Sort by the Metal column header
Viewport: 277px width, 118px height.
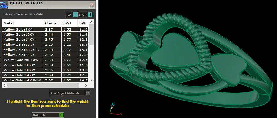pyautogui.click(x=22, y=23)
